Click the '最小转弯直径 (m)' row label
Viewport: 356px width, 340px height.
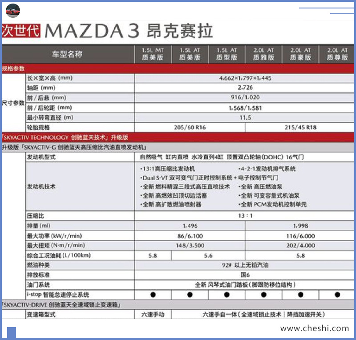coord(50,117)
